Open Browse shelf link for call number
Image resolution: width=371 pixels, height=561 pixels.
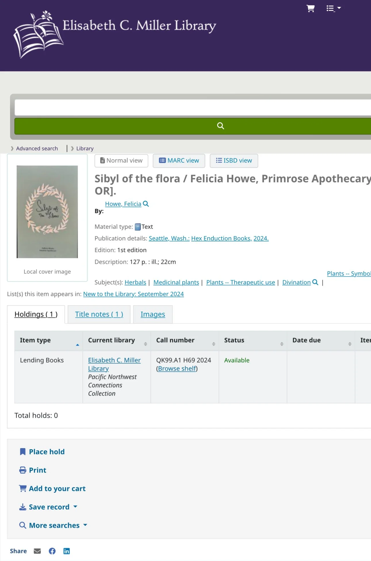(177, 368)
